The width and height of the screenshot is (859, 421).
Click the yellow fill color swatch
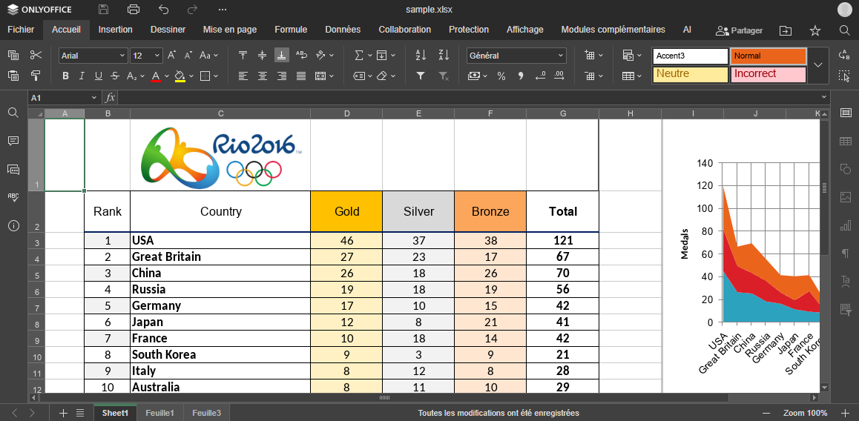pyautogui.click(x=180, y=76)
